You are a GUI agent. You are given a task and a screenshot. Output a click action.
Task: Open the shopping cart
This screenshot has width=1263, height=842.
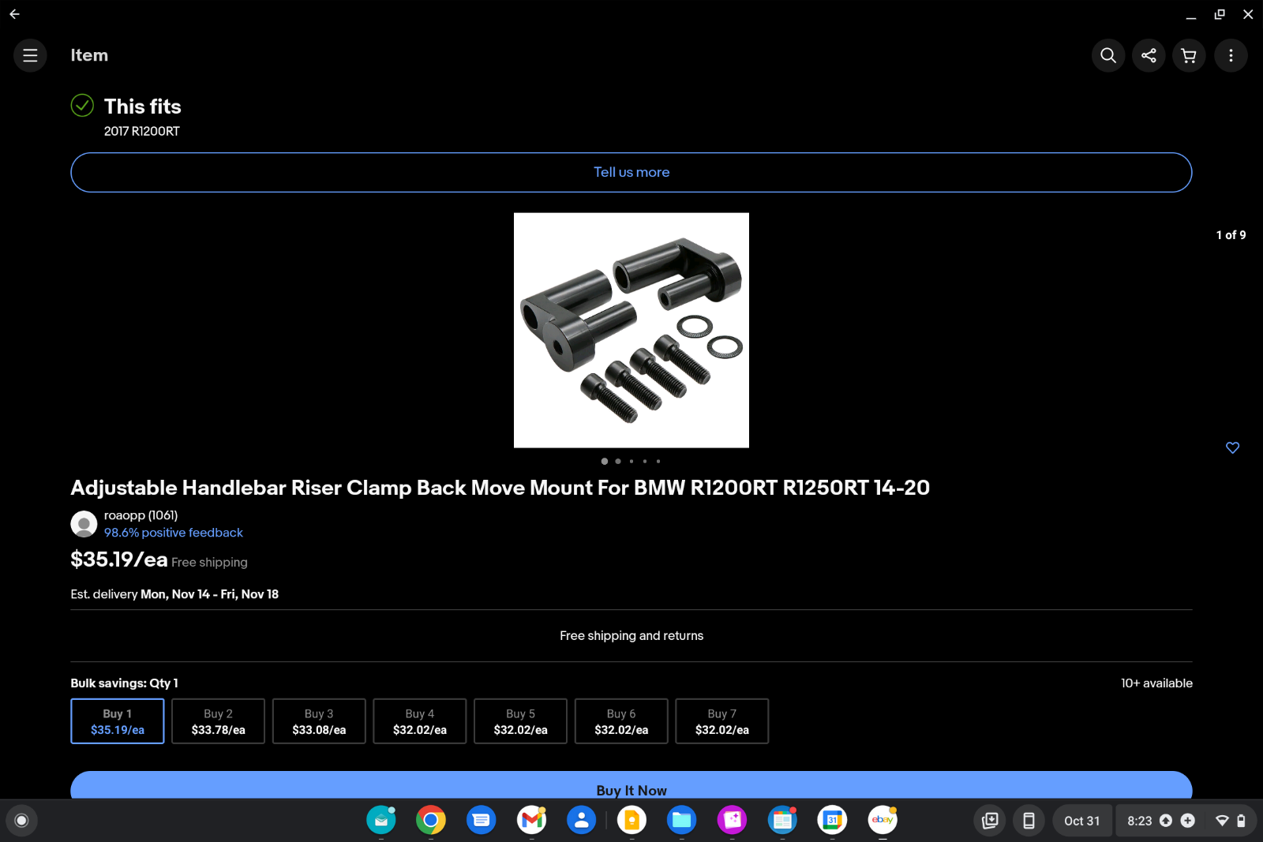(x=1189, y=55)
